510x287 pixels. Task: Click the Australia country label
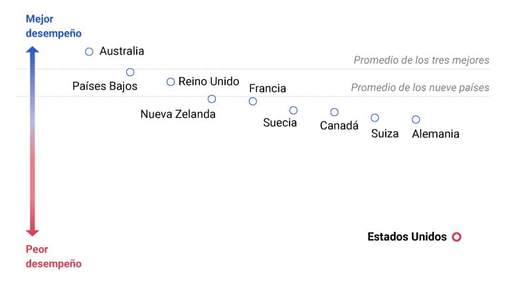click(x=122, y=51)
